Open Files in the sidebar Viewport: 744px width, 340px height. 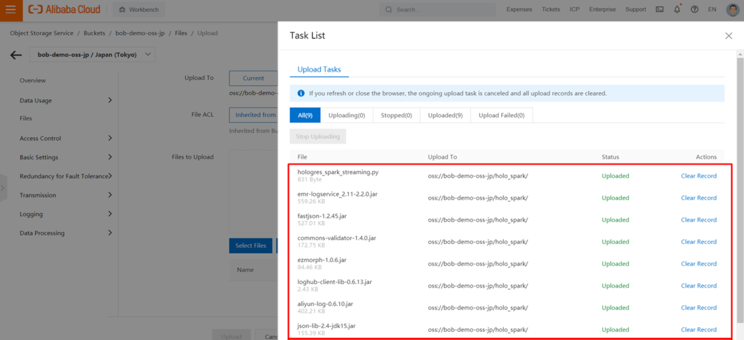point(26,118)
